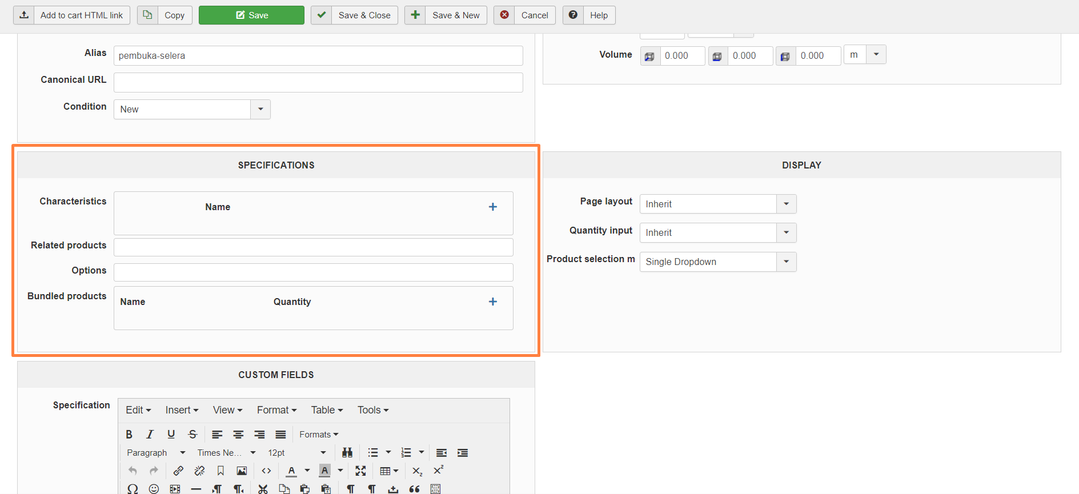This screenshot has width=1079, height=494.
Task: Toggle italic formatting in editor
Action: point(150,435)
